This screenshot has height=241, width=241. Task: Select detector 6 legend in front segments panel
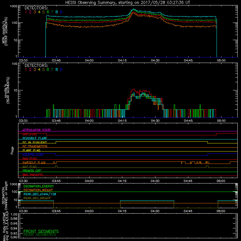tap(48, 12)
